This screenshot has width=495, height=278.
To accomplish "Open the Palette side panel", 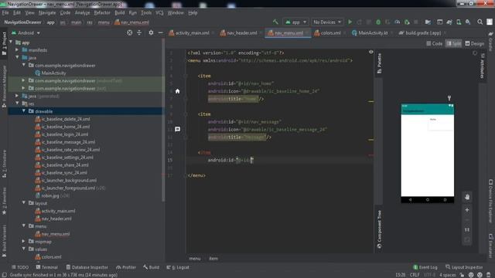I will pyautogui.click(x=379, y=63).
